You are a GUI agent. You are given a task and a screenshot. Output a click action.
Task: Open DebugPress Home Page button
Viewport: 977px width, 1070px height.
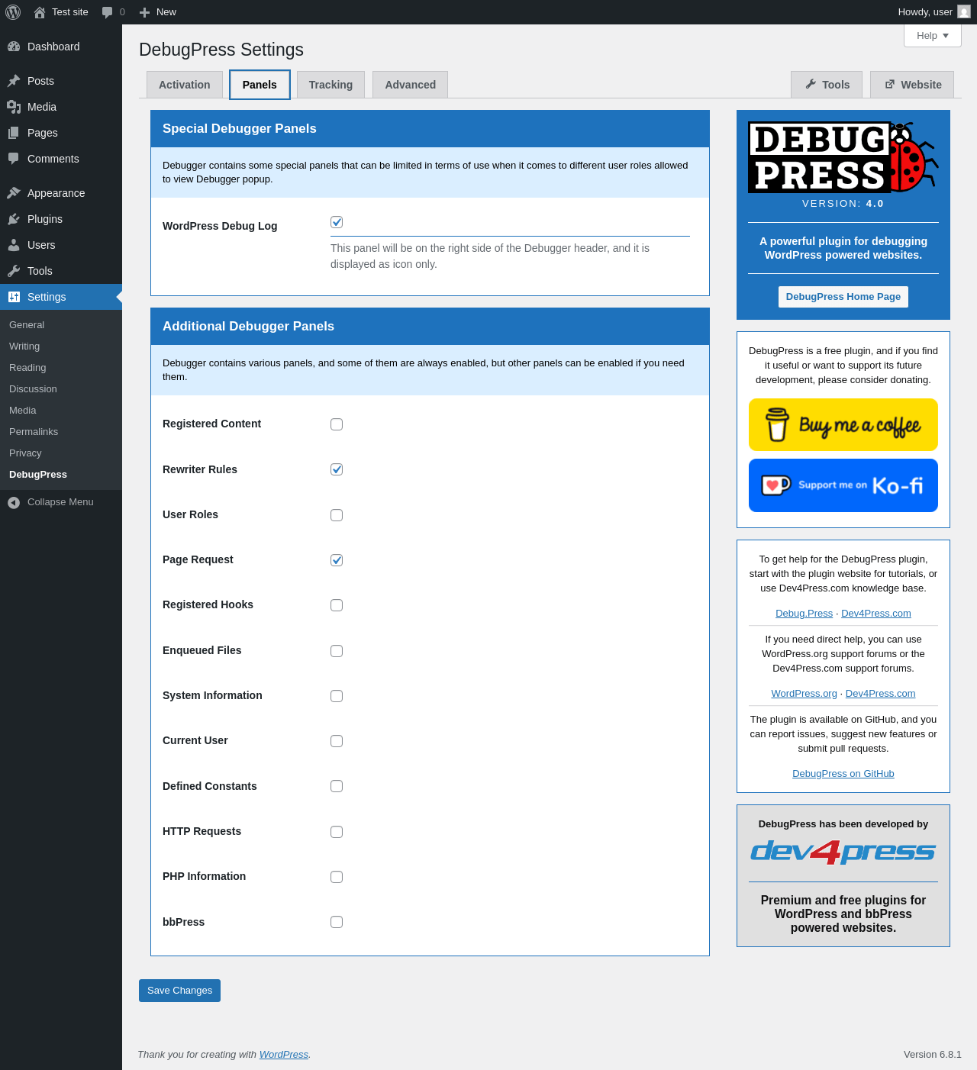pyautogui.click(x=843, y=297)
